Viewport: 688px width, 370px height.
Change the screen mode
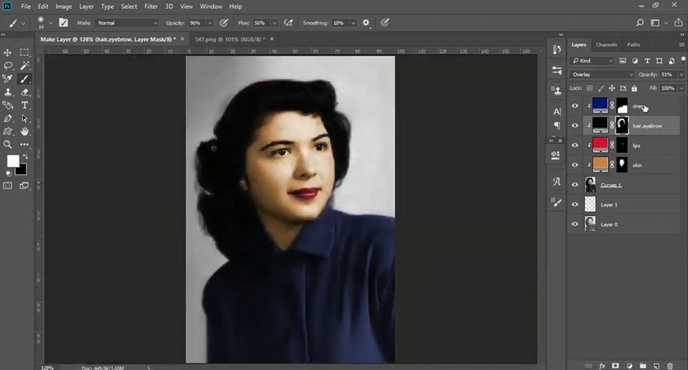(x=24, y=186)
